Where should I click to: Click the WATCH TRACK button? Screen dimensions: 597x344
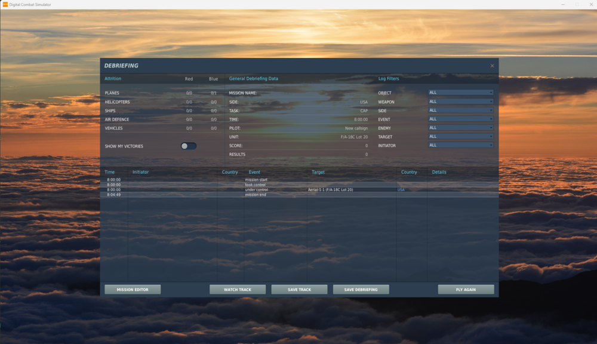point(238,289)
